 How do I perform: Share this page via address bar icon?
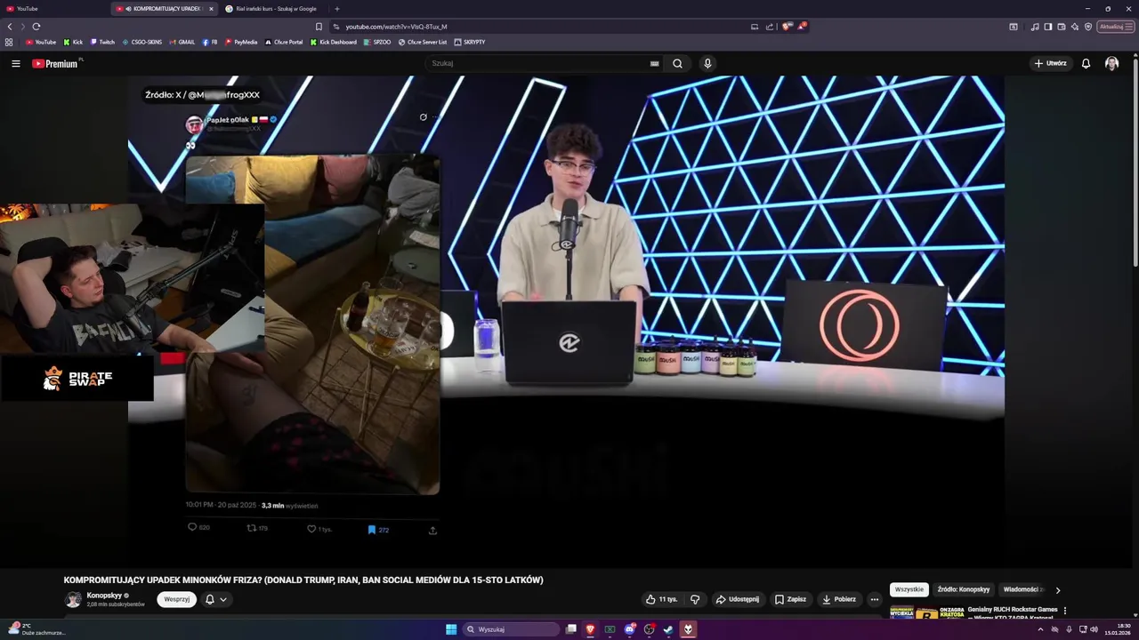[770, 27]
